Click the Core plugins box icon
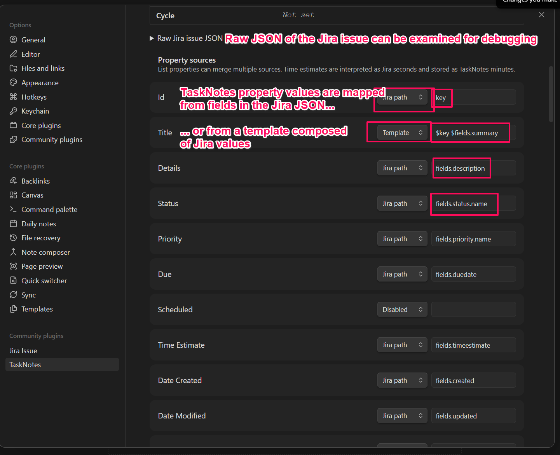 point(14,125)
